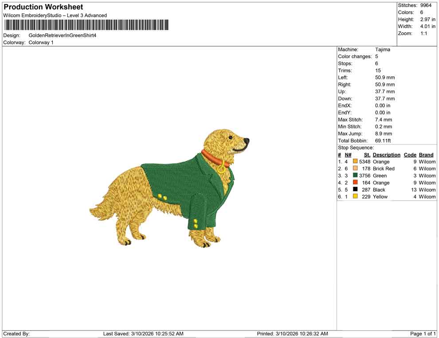Select the Brick Red swatch in stop sequence
The width and height of the screenshot is (439, 338).
click(x=355, y=169)
